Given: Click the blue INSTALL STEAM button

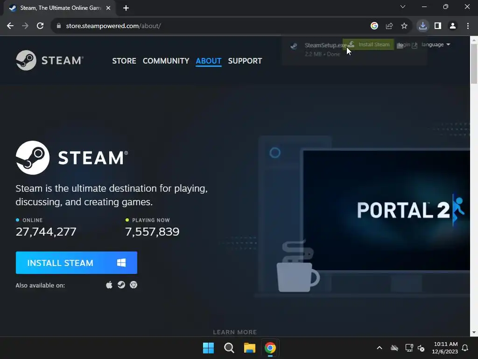Looking at the screenshot, I should pyautogui.click(x=77, y=263).
